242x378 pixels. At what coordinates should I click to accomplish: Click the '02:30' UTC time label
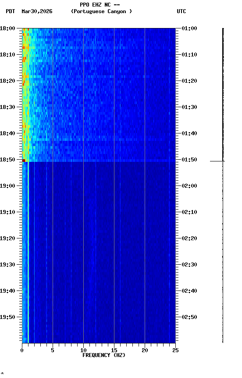(x=189, y=265)
